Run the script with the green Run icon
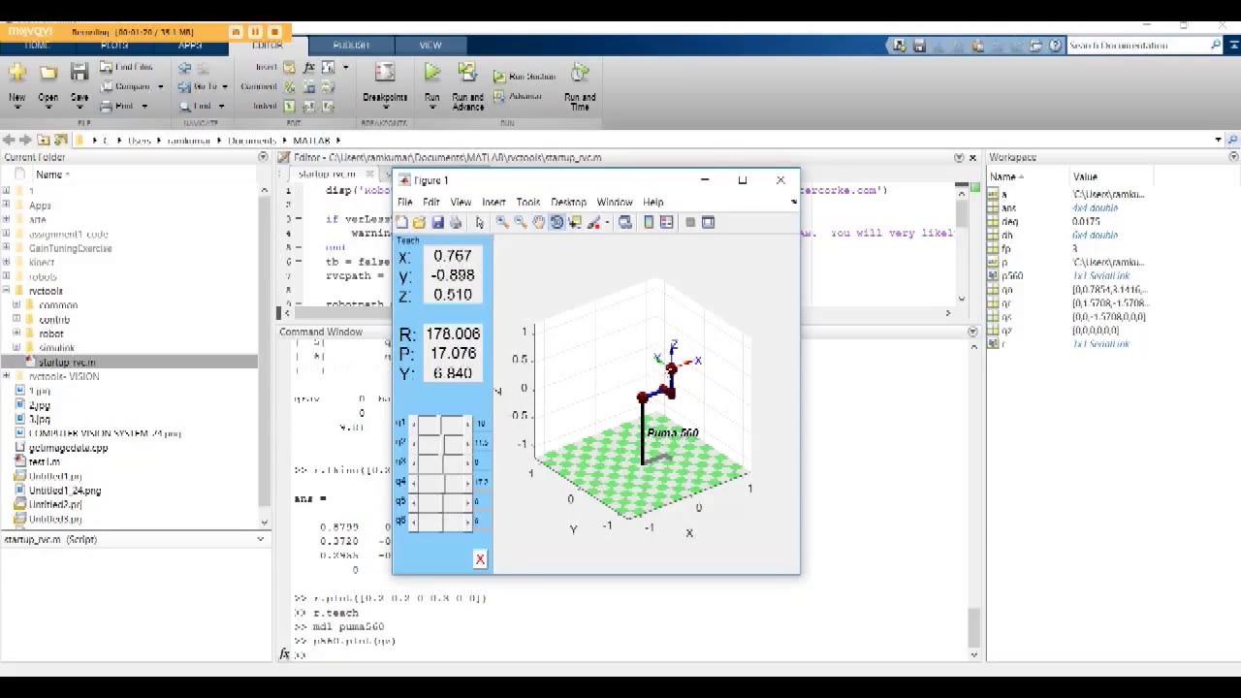This screenshot has height=698, width=1241. click(432, 73)
